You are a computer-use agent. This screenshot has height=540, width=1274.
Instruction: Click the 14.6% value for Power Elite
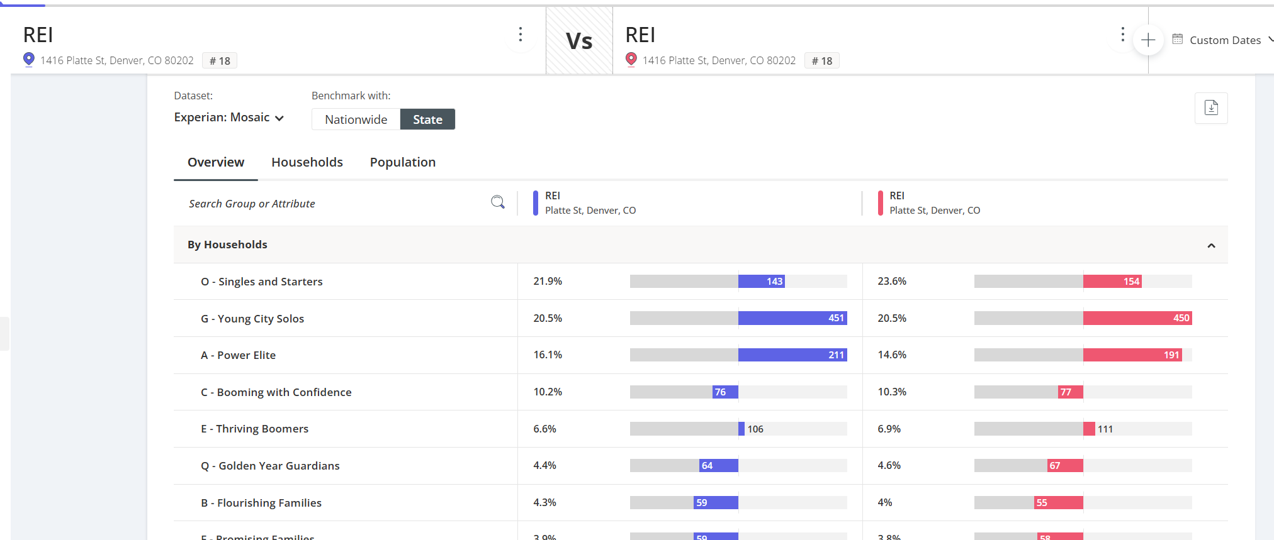(892, 355)
